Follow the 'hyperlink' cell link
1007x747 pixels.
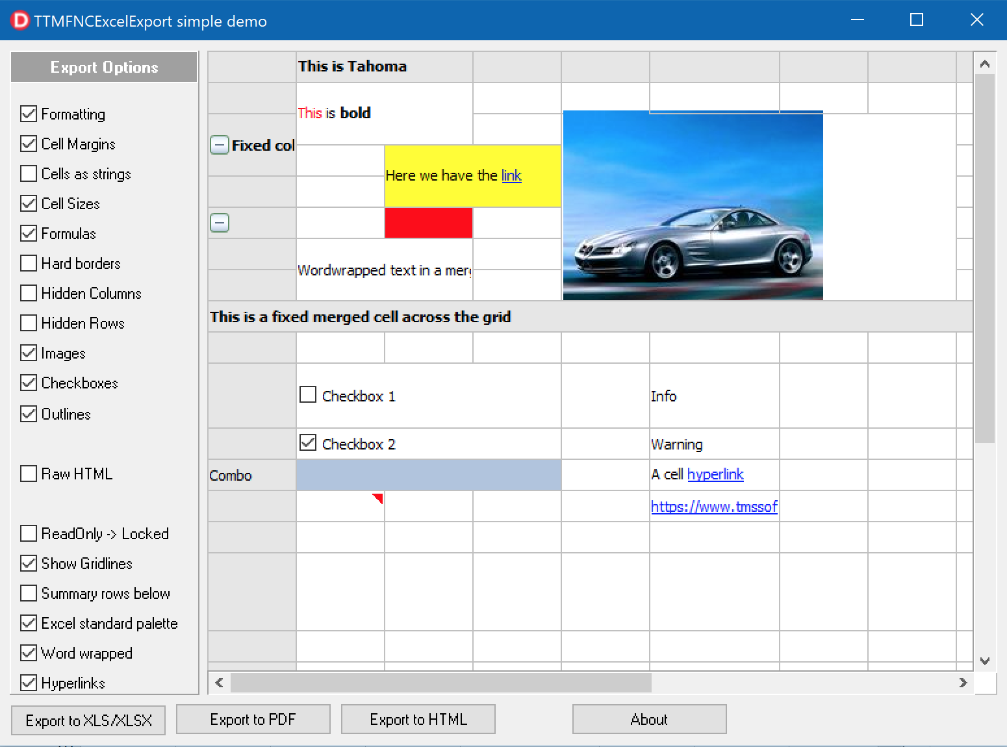click(x=715, y=474)
